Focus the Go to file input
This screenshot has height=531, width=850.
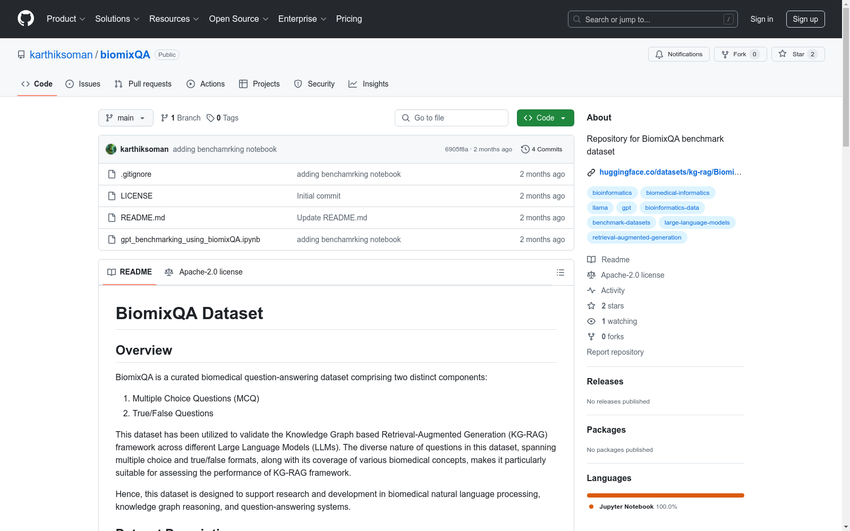tap(452, 118)
